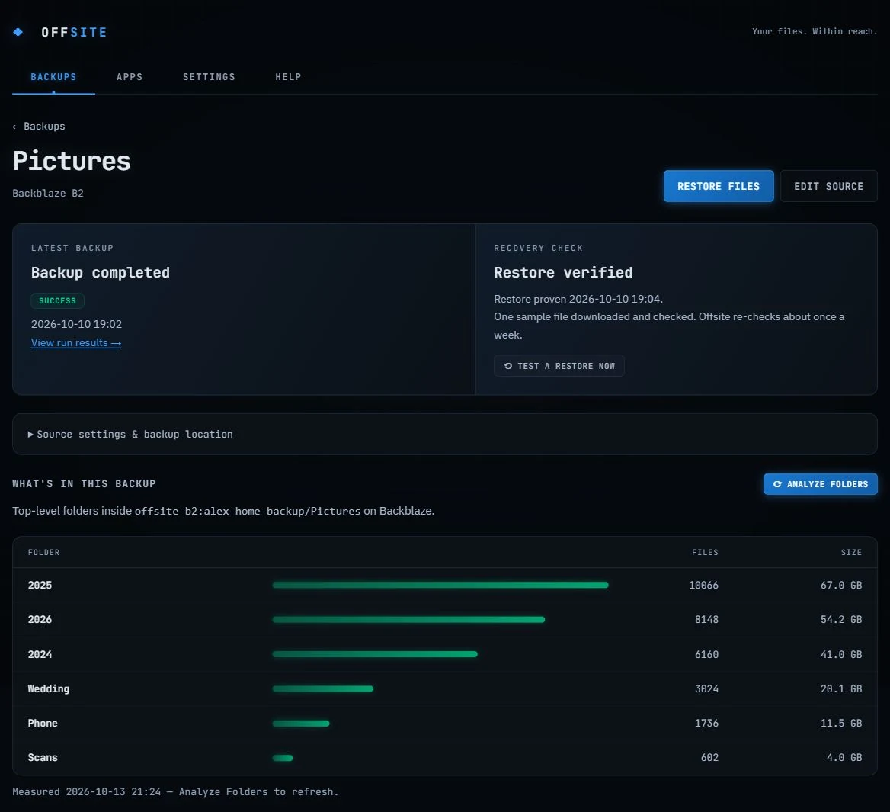This screenshot has height=812, width=890.
Task: Click the 41.0 GB size value
Action: [x=841, y=654]
